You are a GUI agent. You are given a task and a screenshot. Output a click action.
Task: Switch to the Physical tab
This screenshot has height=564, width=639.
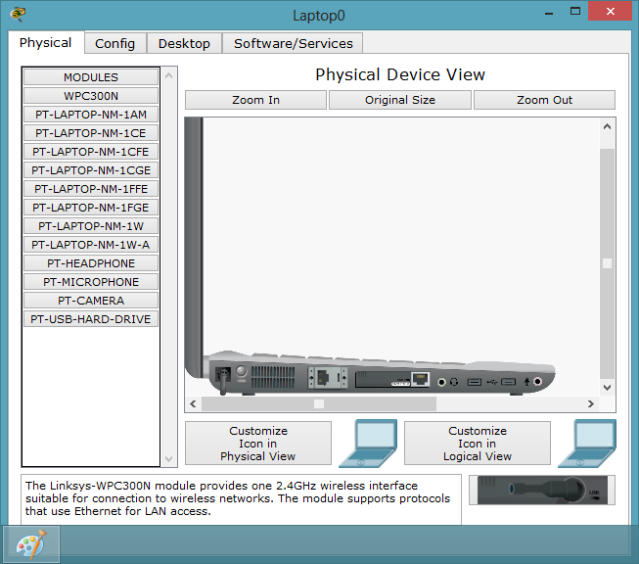[45, 42]
